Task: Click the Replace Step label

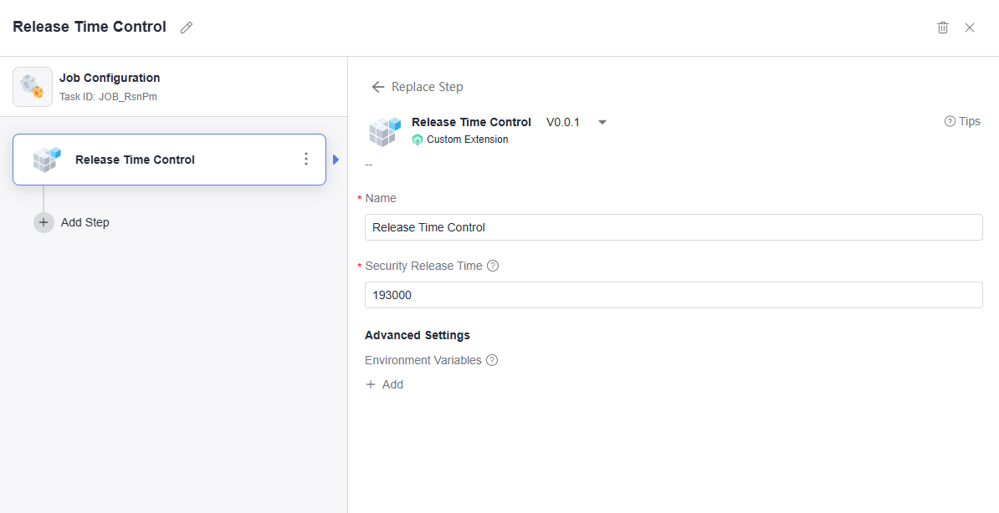Action: [x=427, y=87]
